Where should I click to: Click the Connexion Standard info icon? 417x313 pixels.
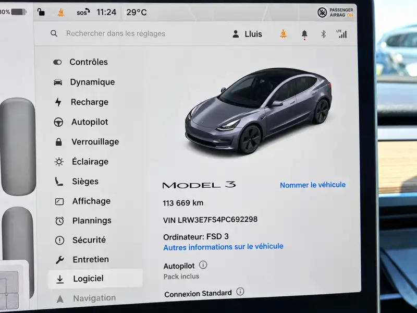click(x=240, y=292)
